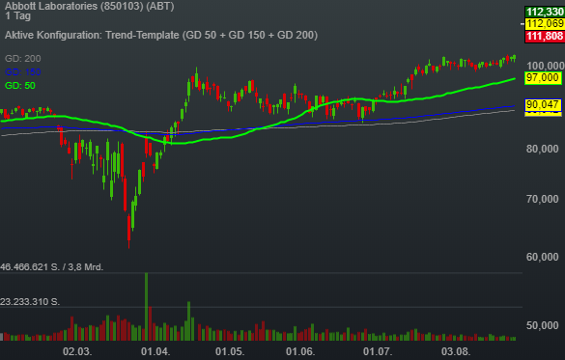Click the 90,047 GD 150 value tag
The height and width of the screenshot is (360, 565).
point(543,105)
